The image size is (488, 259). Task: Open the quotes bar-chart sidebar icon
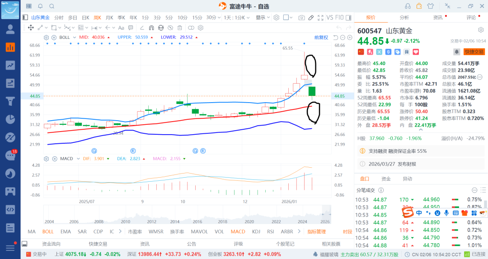[x=10, y=47]
